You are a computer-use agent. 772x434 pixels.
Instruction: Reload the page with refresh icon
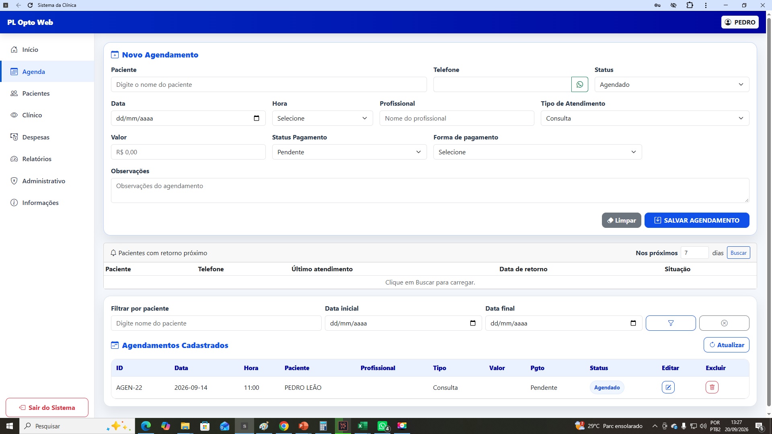[30, 5]
